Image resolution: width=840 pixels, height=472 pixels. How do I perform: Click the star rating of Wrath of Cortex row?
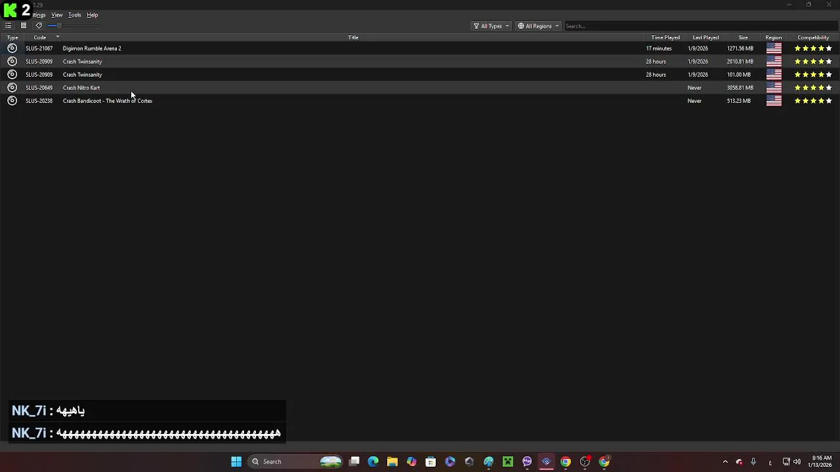tap(813, 101)
